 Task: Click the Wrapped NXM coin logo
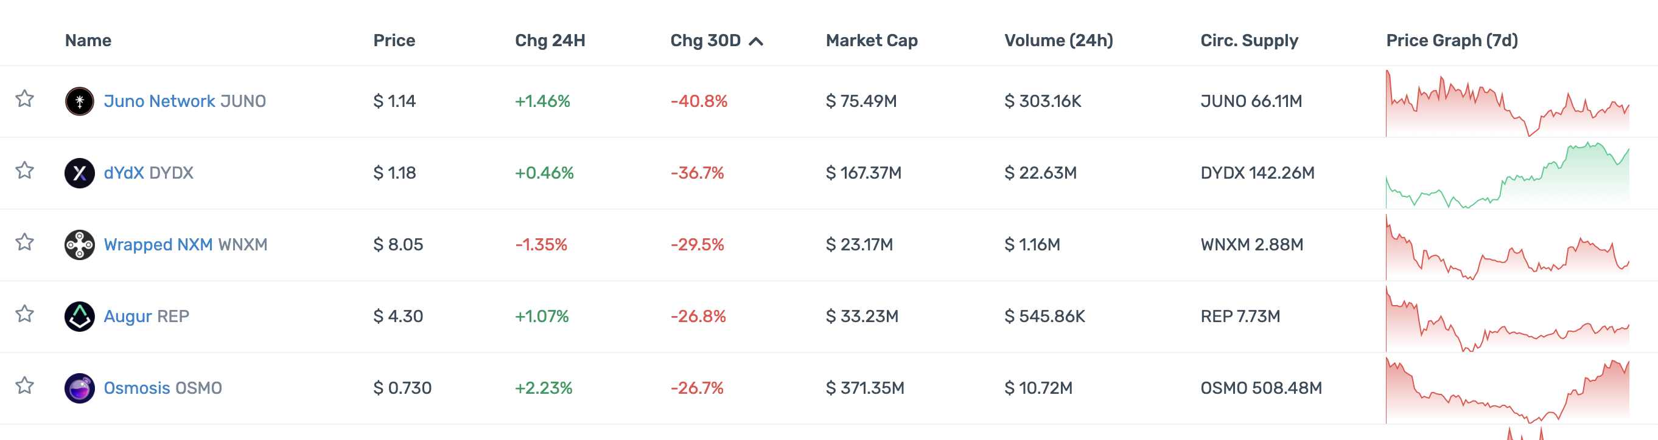79,245
